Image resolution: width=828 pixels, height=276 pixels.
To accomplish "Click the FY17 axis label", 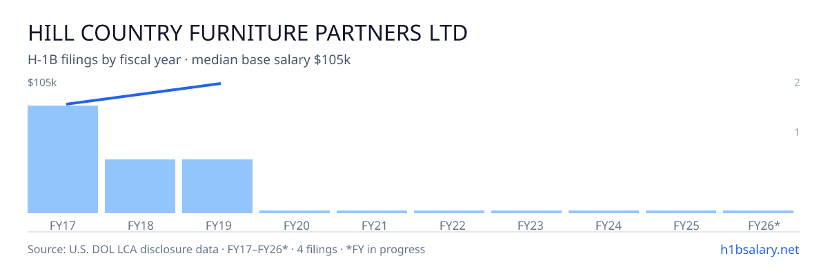I will point(63,225).
